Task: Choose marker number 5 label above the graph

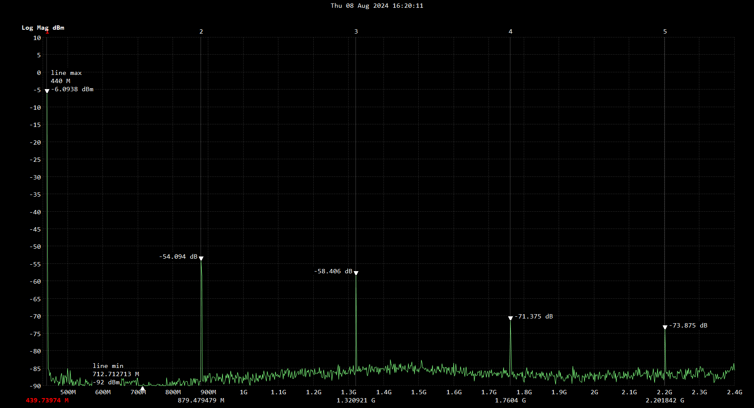Action: pos(665,31)
